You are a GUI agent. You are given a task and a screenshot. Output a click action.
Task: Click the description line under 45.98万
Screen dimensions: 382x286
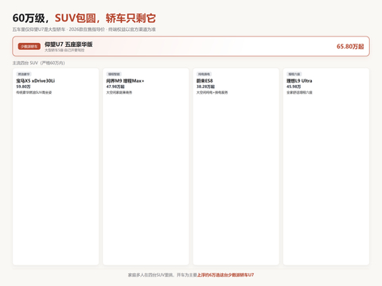pos(299,92)
